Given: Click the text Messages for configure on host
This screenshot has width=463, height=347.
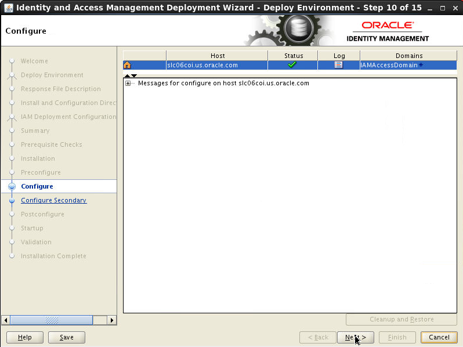Looking at the screenshot, I should (223, 84).
